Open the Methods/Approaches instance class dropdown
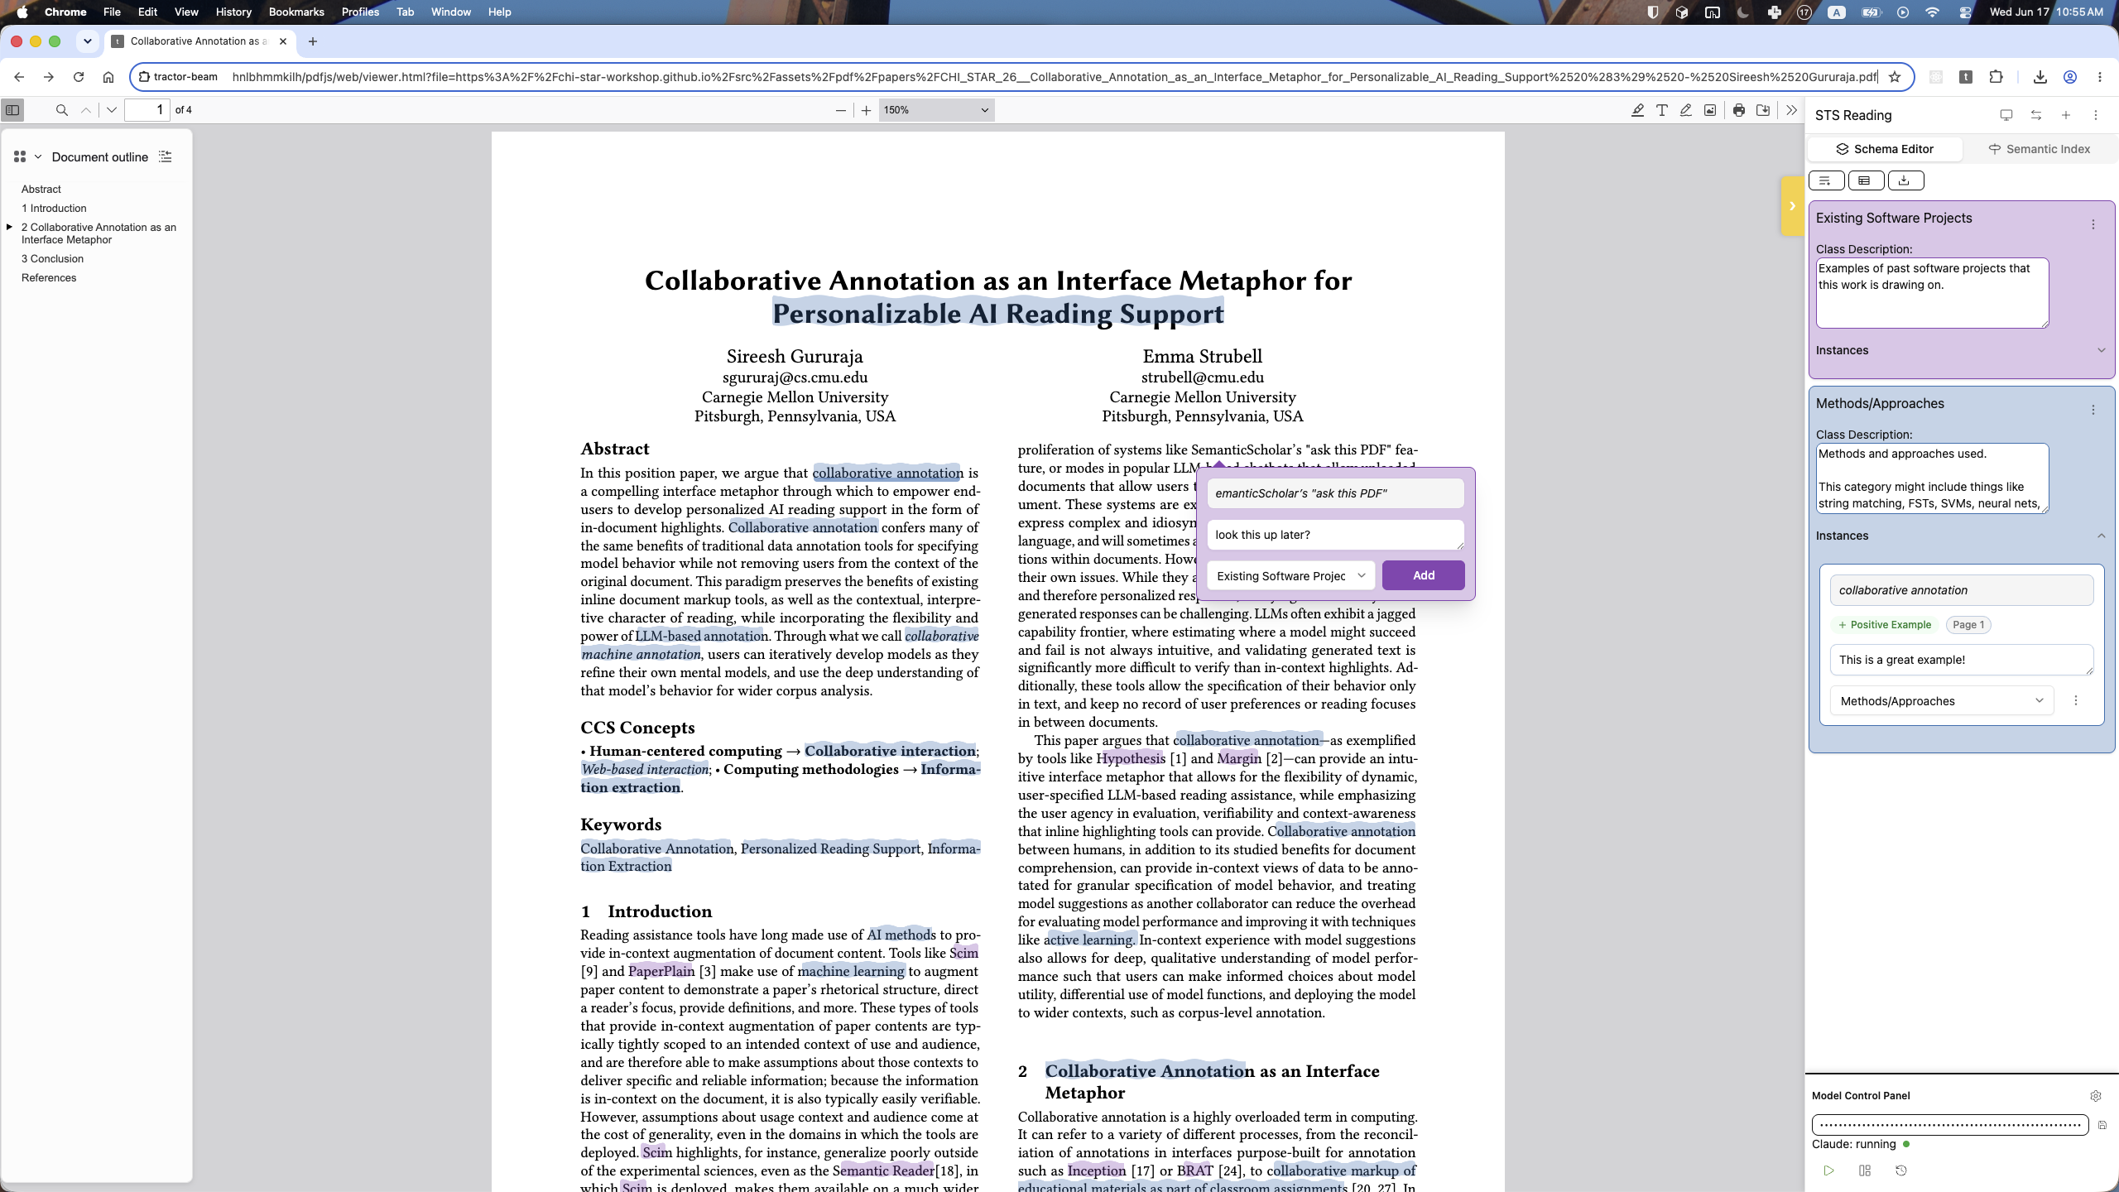2119x1192 pixels. [x=1942, y=701]
